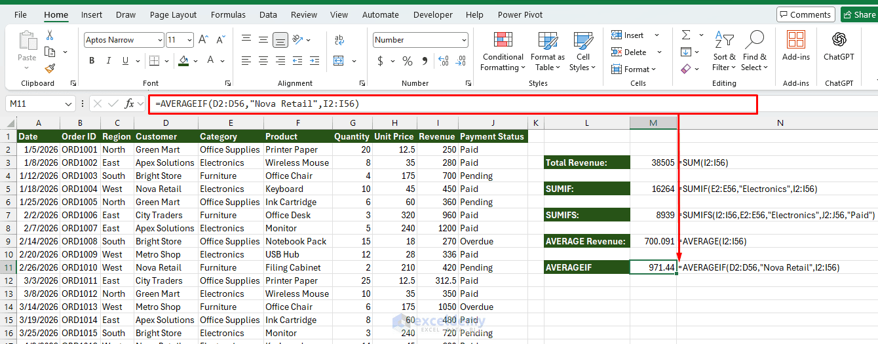The width and height of the screenshot is (878, 344).
Task: Click the Increase Indent icon
Action: click(315, 61)
